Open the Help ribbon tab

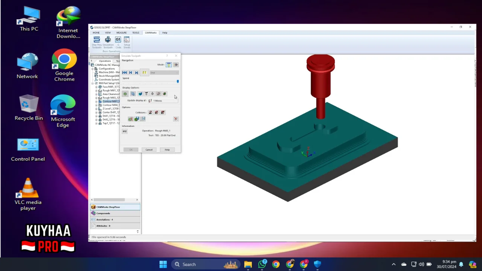point(165,33)
